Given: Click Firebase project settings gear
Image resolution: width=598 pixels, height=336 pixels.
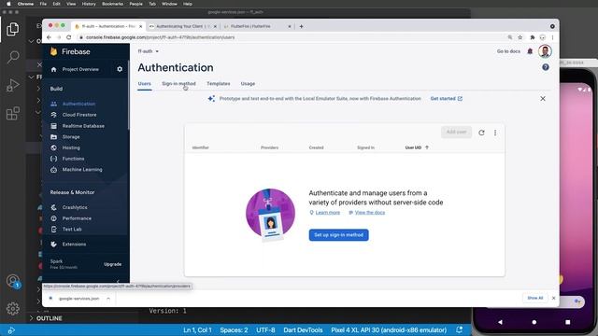Looking at the screenshot, I should coord(120,69).
